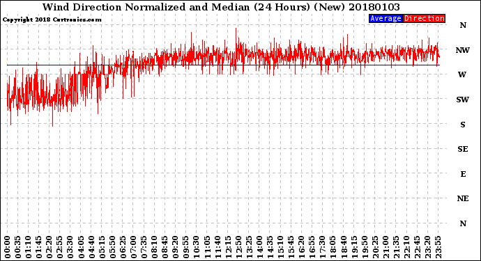The image size is (481, 261).
Task: Click the '22:45' time axis label
Action: click(417, 247)
